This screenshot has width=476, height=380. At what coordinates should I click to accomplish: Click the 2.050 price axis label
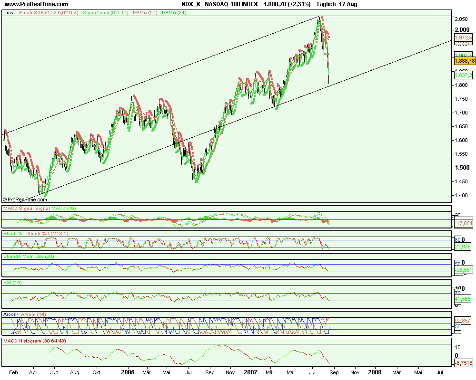point(461,19)
